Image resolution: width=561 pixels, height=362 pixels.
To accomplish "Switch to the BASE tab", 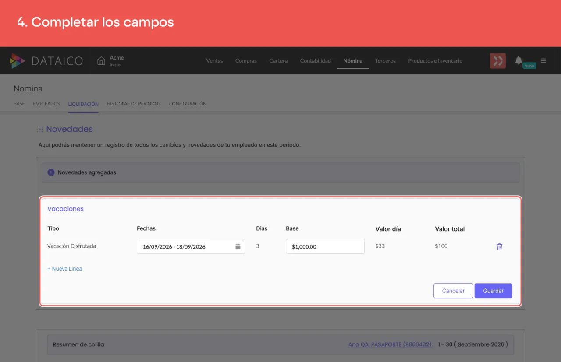I will pyautogui.click(x=19, y=104).
